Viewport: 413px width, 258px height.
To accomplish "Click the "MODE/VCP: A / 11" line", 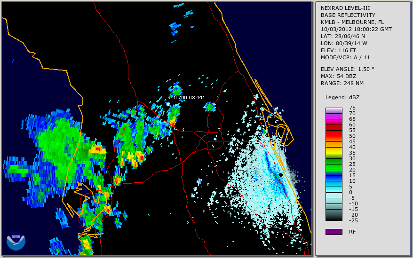I will [345, 57].
